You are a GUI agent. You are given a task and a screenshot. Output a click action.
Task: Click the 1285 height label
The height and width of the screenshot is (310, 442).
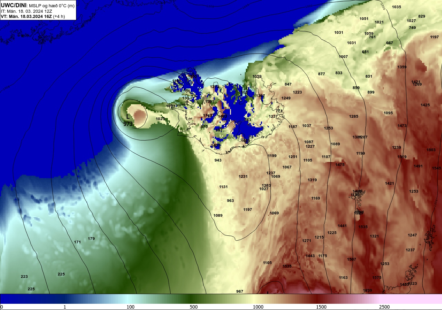point(354,116)
